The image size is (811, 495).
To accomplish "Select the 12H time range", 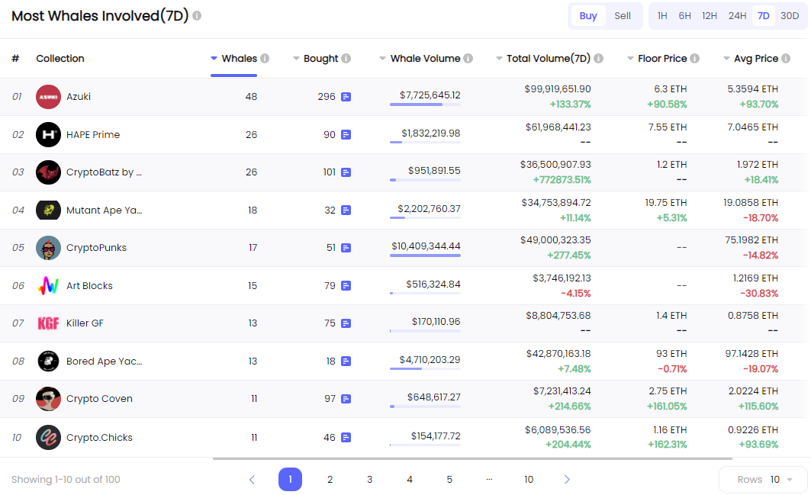I will pos(709,16).
